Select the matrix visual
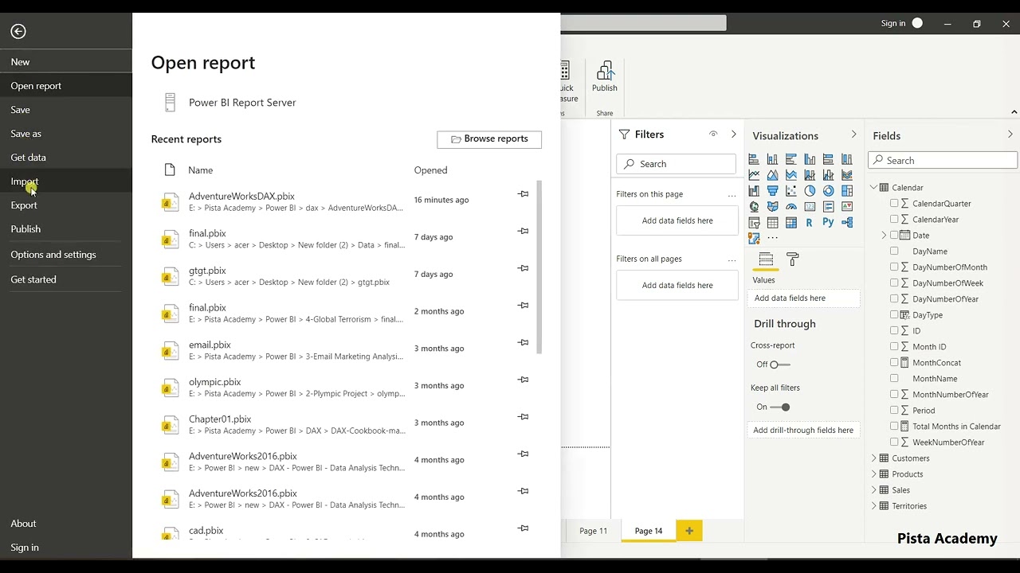Image resolution: width=1020 pixels, height=573 pixels. point(791,223)
